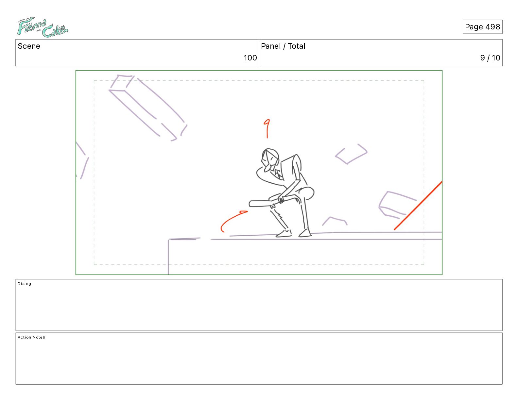
Task: Select the red curved motion arrow
Action: 233,221
